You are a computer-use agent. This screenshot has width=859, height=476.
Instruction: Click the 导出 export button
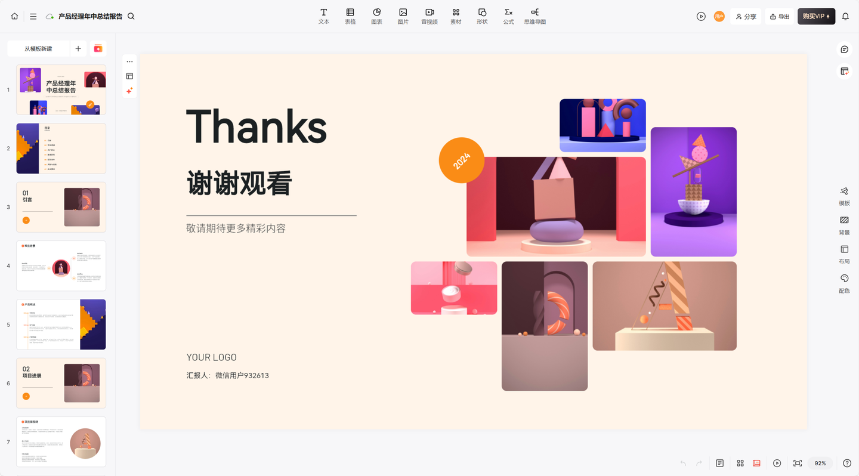(779, 16)
